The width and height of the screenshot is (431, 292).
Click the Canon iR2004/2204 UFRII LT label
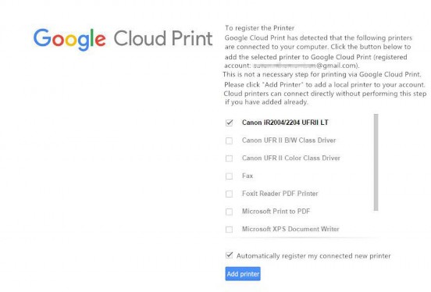click(x=285, y=123)
